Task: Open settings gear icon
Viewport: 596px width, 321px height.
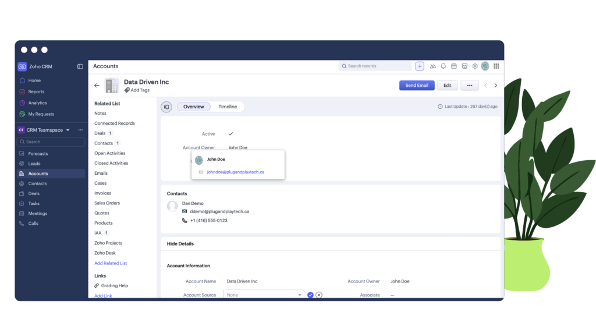Action: click(475, 66)
